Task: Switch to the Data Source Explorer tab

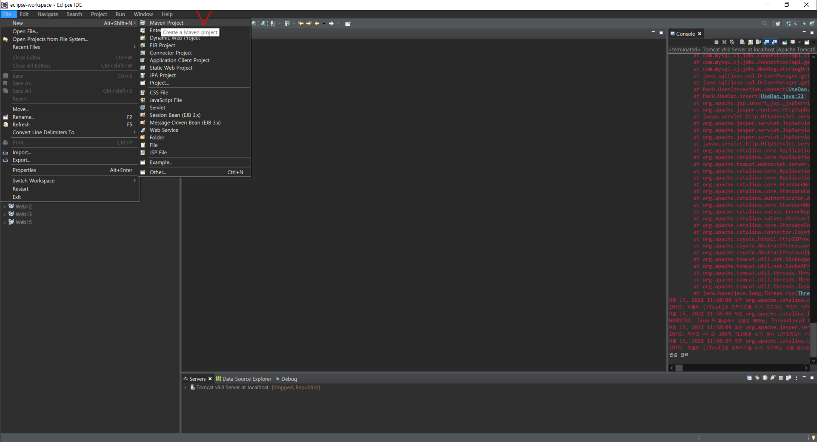Action: [x=243, y=379]
